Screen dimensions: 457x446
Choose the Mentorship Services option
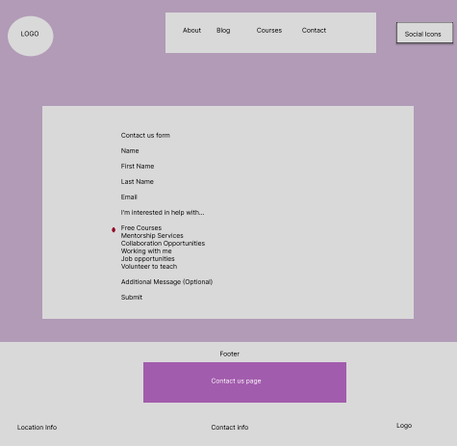[x=152, y=235]
